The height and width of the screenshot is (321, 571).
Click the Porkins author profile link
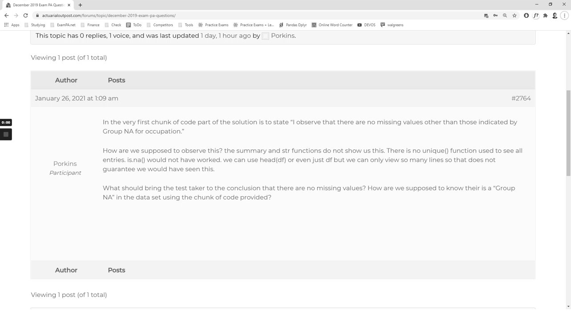click(65, 164)
